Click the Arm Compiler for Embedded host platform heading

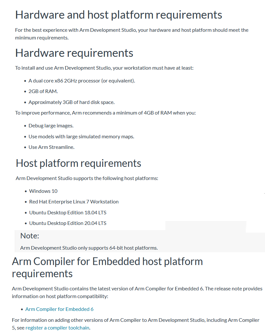[107, 268]
